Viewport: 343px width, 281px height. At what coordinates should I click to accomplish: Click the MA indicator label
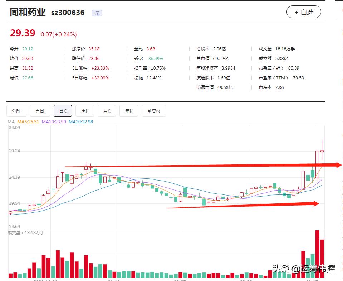11,122
